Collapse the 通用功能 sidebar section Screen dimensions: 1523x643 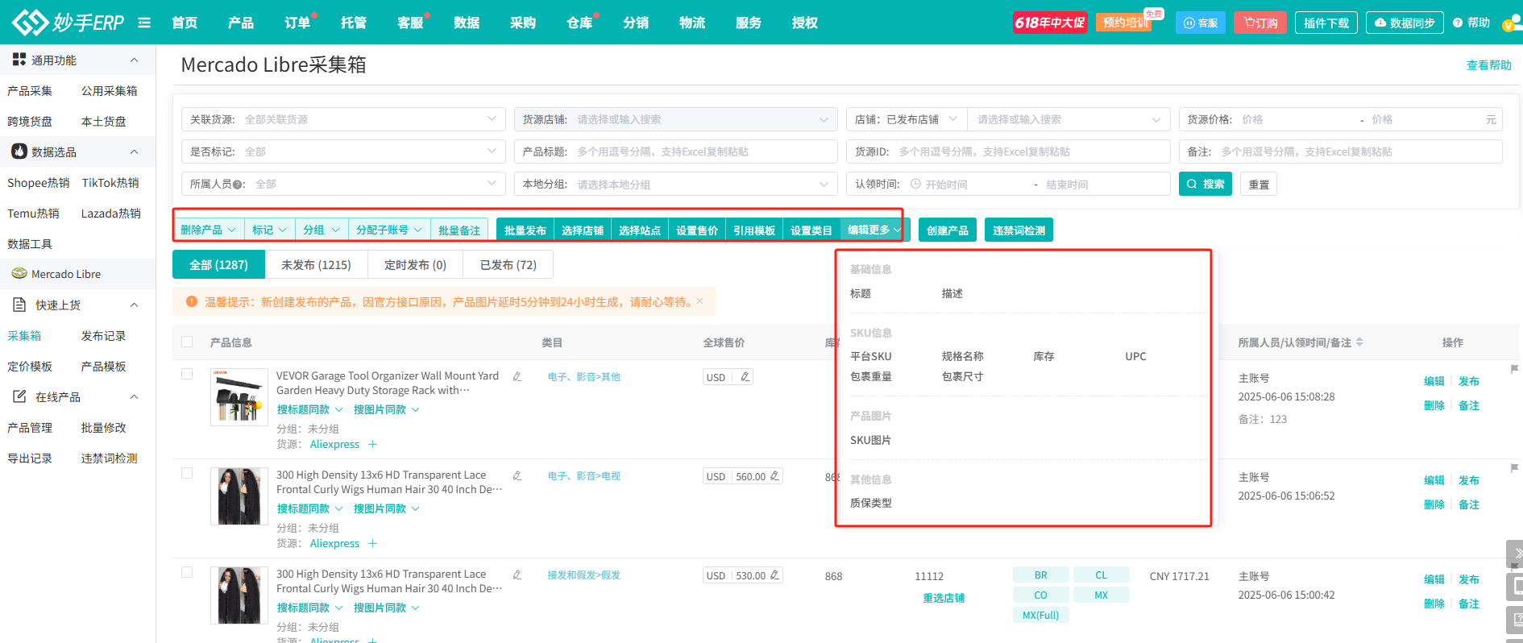coord(134,60)
